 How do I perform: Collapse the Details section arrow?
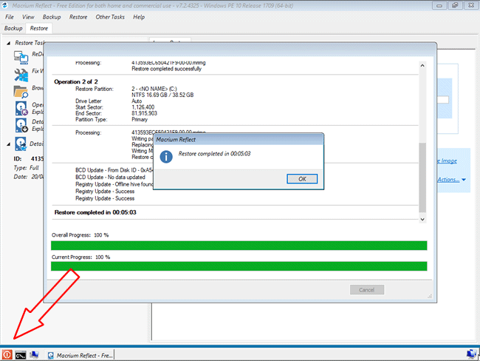pos(9,144)
